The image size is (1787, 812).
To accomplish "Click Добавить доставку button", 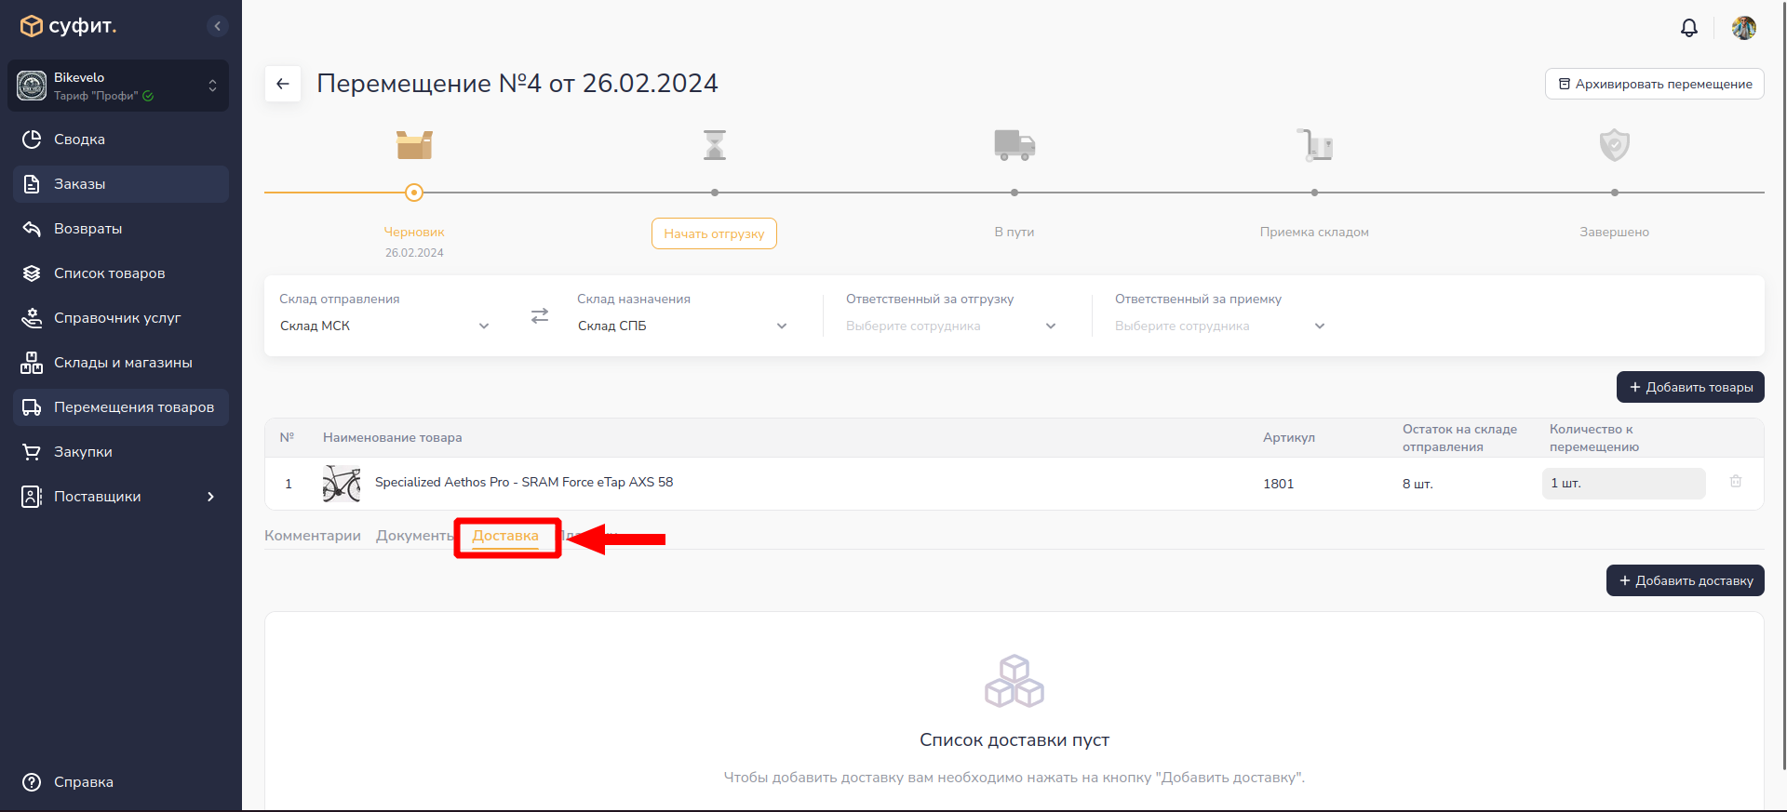I will point(1686,580).
